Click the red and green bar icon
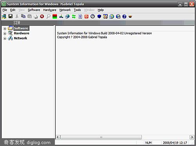 55,16
